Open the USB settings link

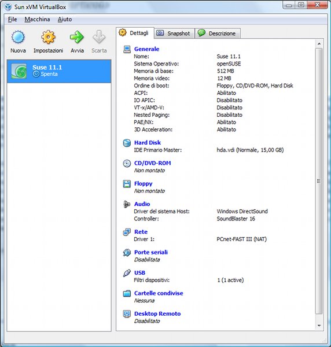coord(139,273)
